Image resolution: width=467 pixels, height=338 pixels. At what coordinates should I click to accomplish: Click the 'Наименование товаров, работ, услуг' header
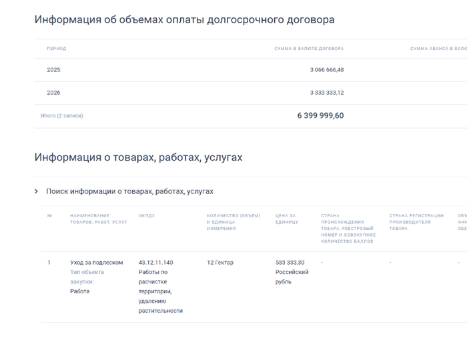coord(98,218)
